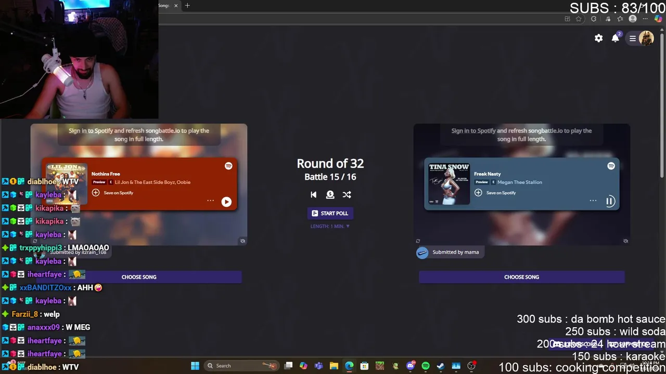666x374 pixels.
Task: Open the notifications bell
Action: [616, 38]
